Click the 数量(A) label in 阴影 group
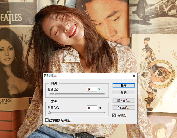 pos(53,89)
